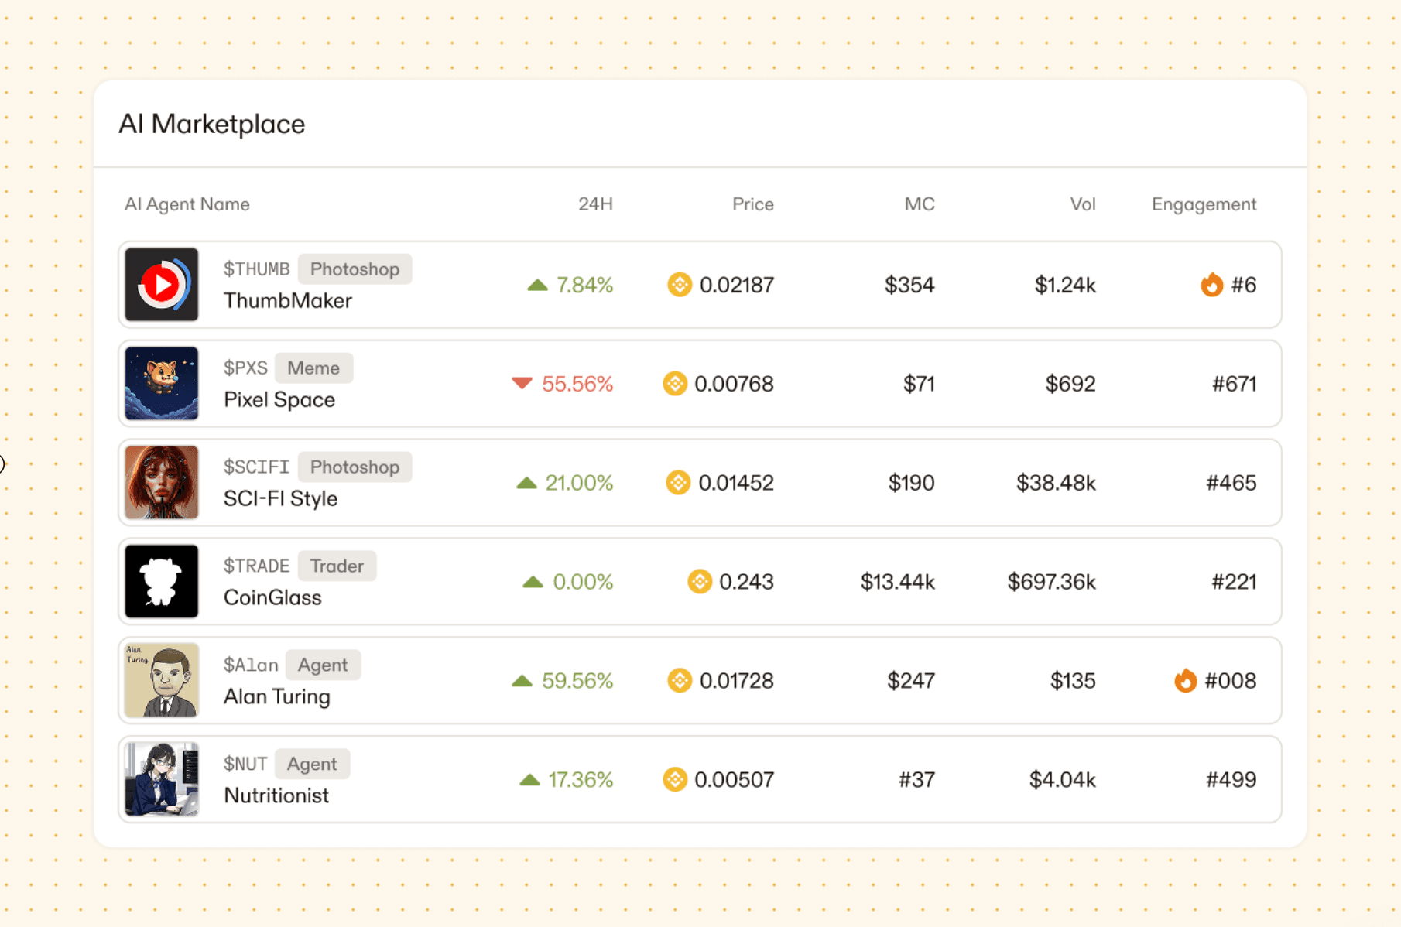The width and height of the screenshot is (1401, 927).
Task: Sort by the Price column header
Action: click(x=752, y=204)
